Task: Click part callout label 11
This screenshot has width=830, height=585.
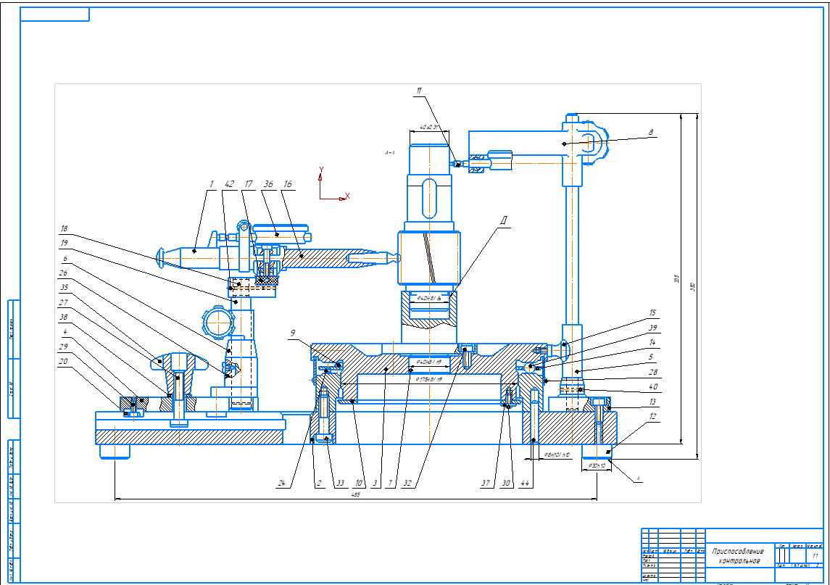Action: (419, 91)
